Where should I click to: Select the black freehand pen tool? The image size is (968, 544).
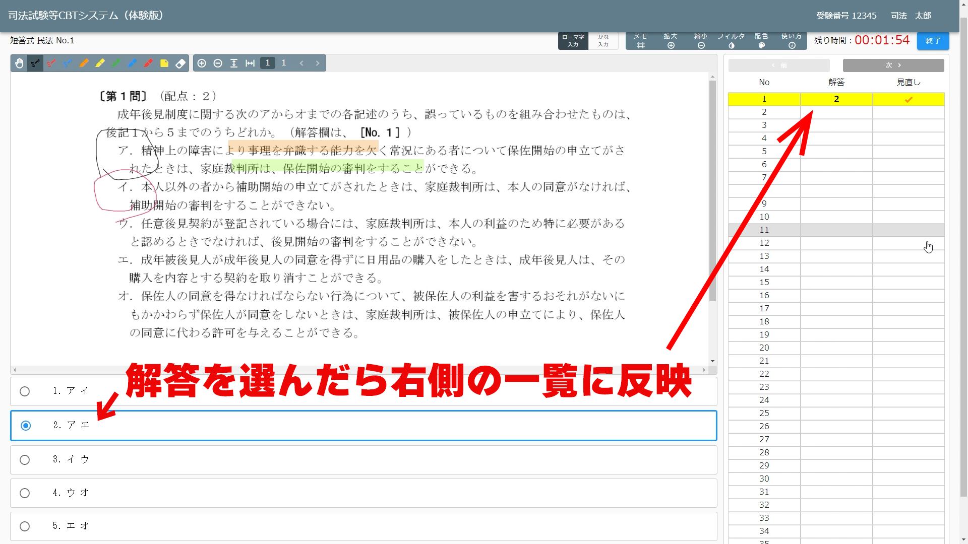pyautogui.click(x=35, y=63)
